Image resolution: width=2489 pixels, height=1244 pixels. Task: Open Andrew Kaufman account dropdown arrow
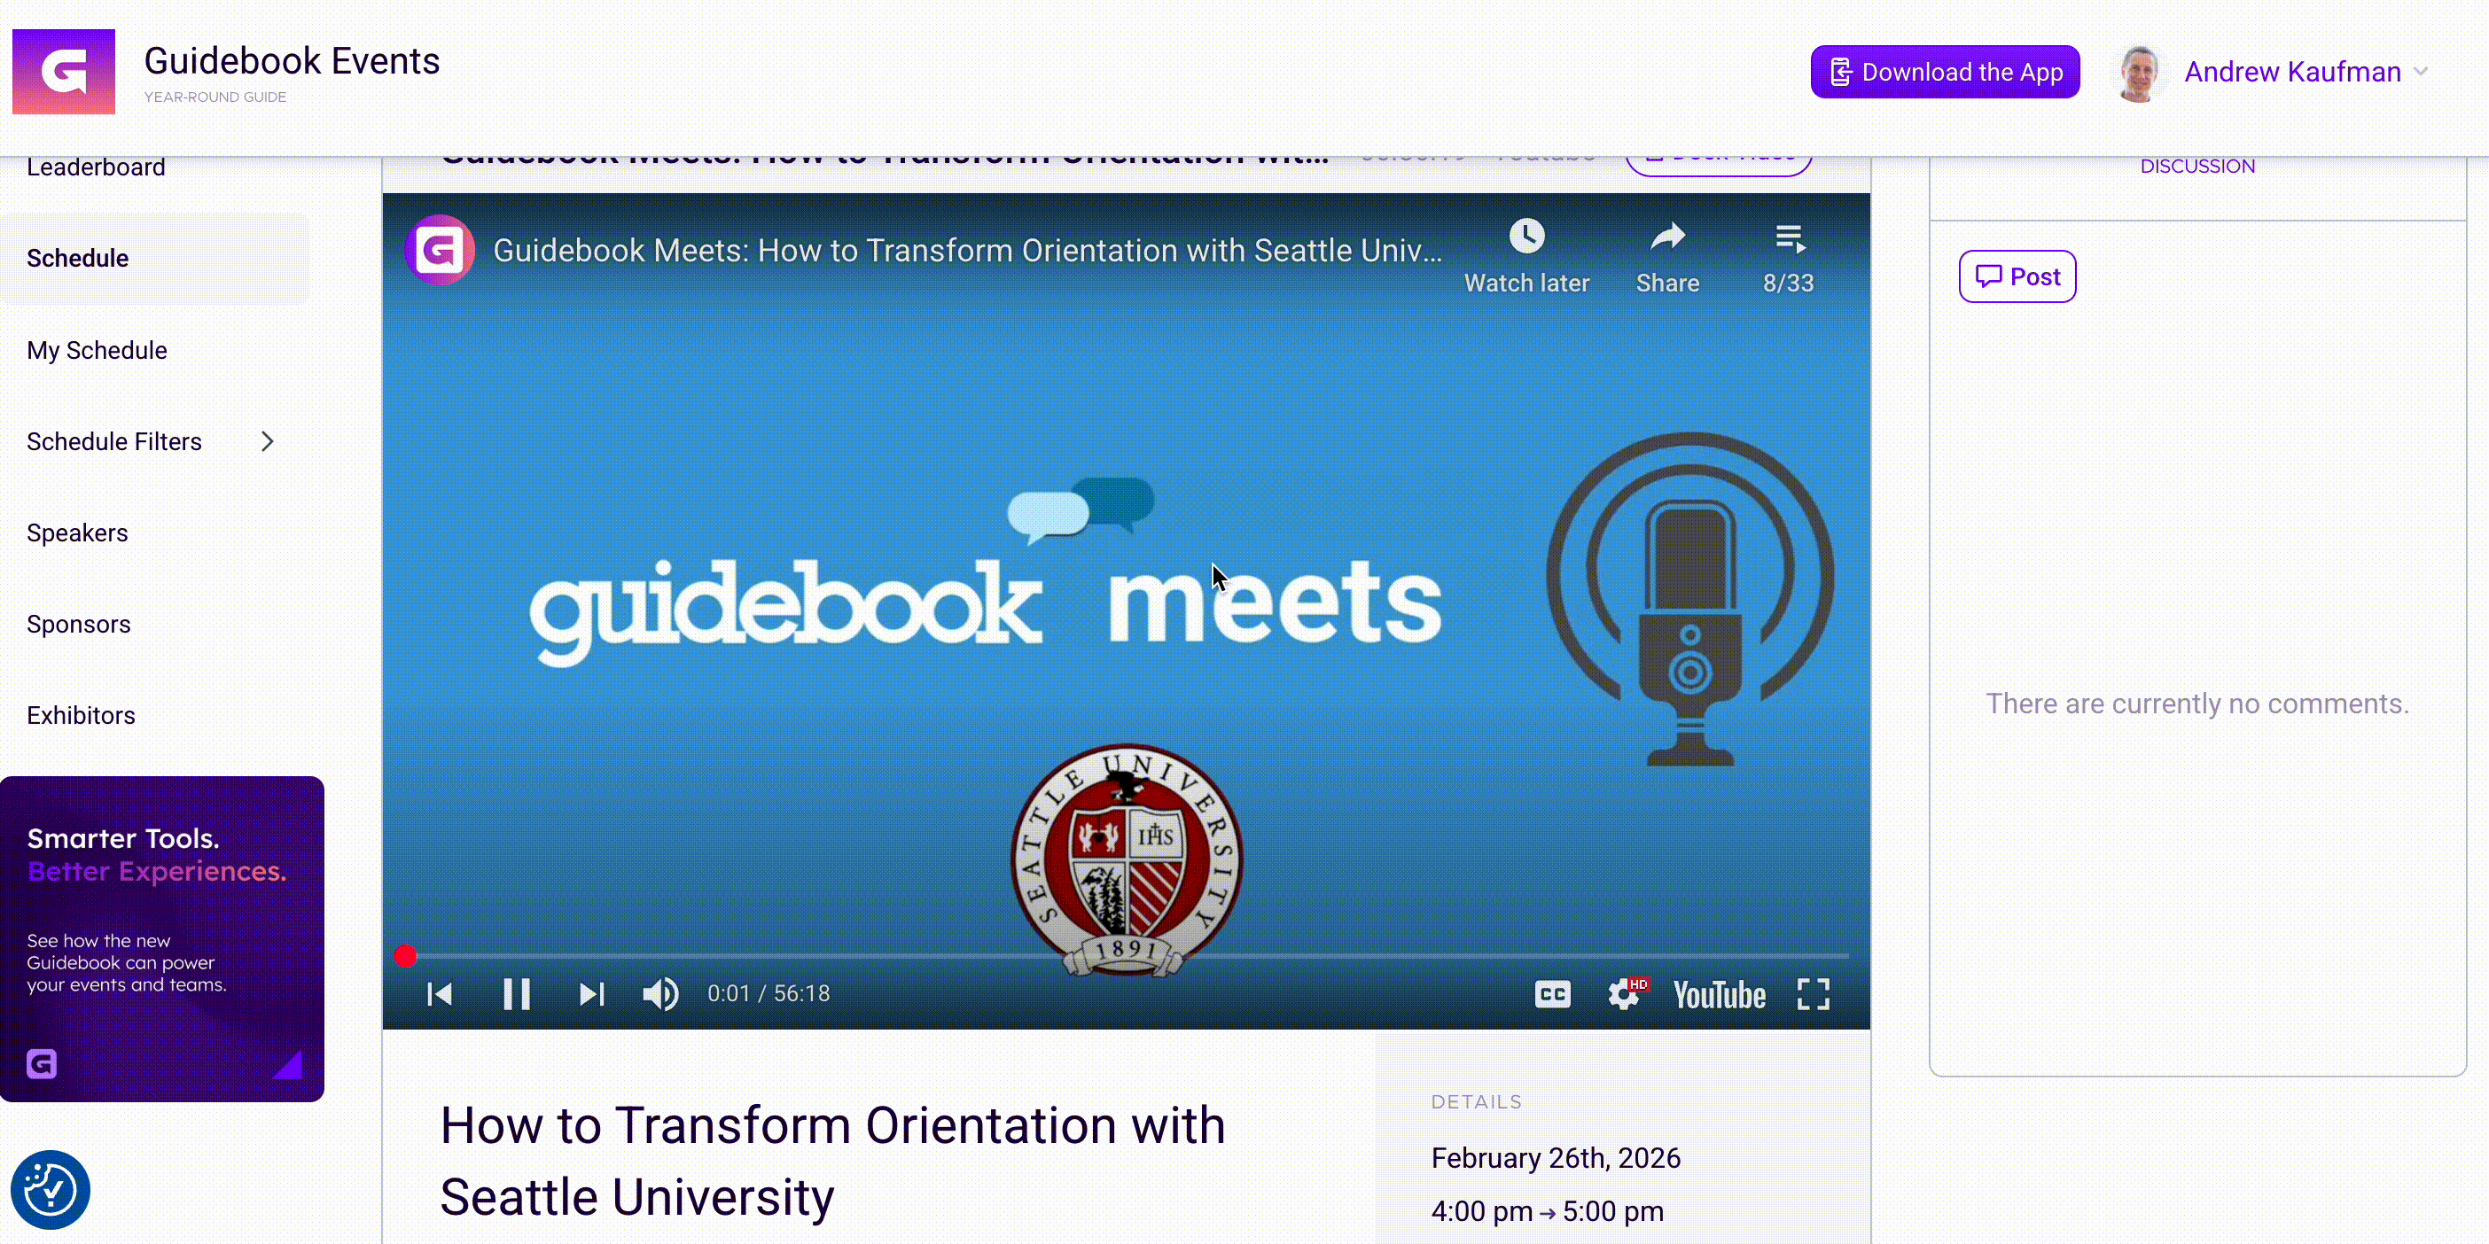tap(2421, 72)
